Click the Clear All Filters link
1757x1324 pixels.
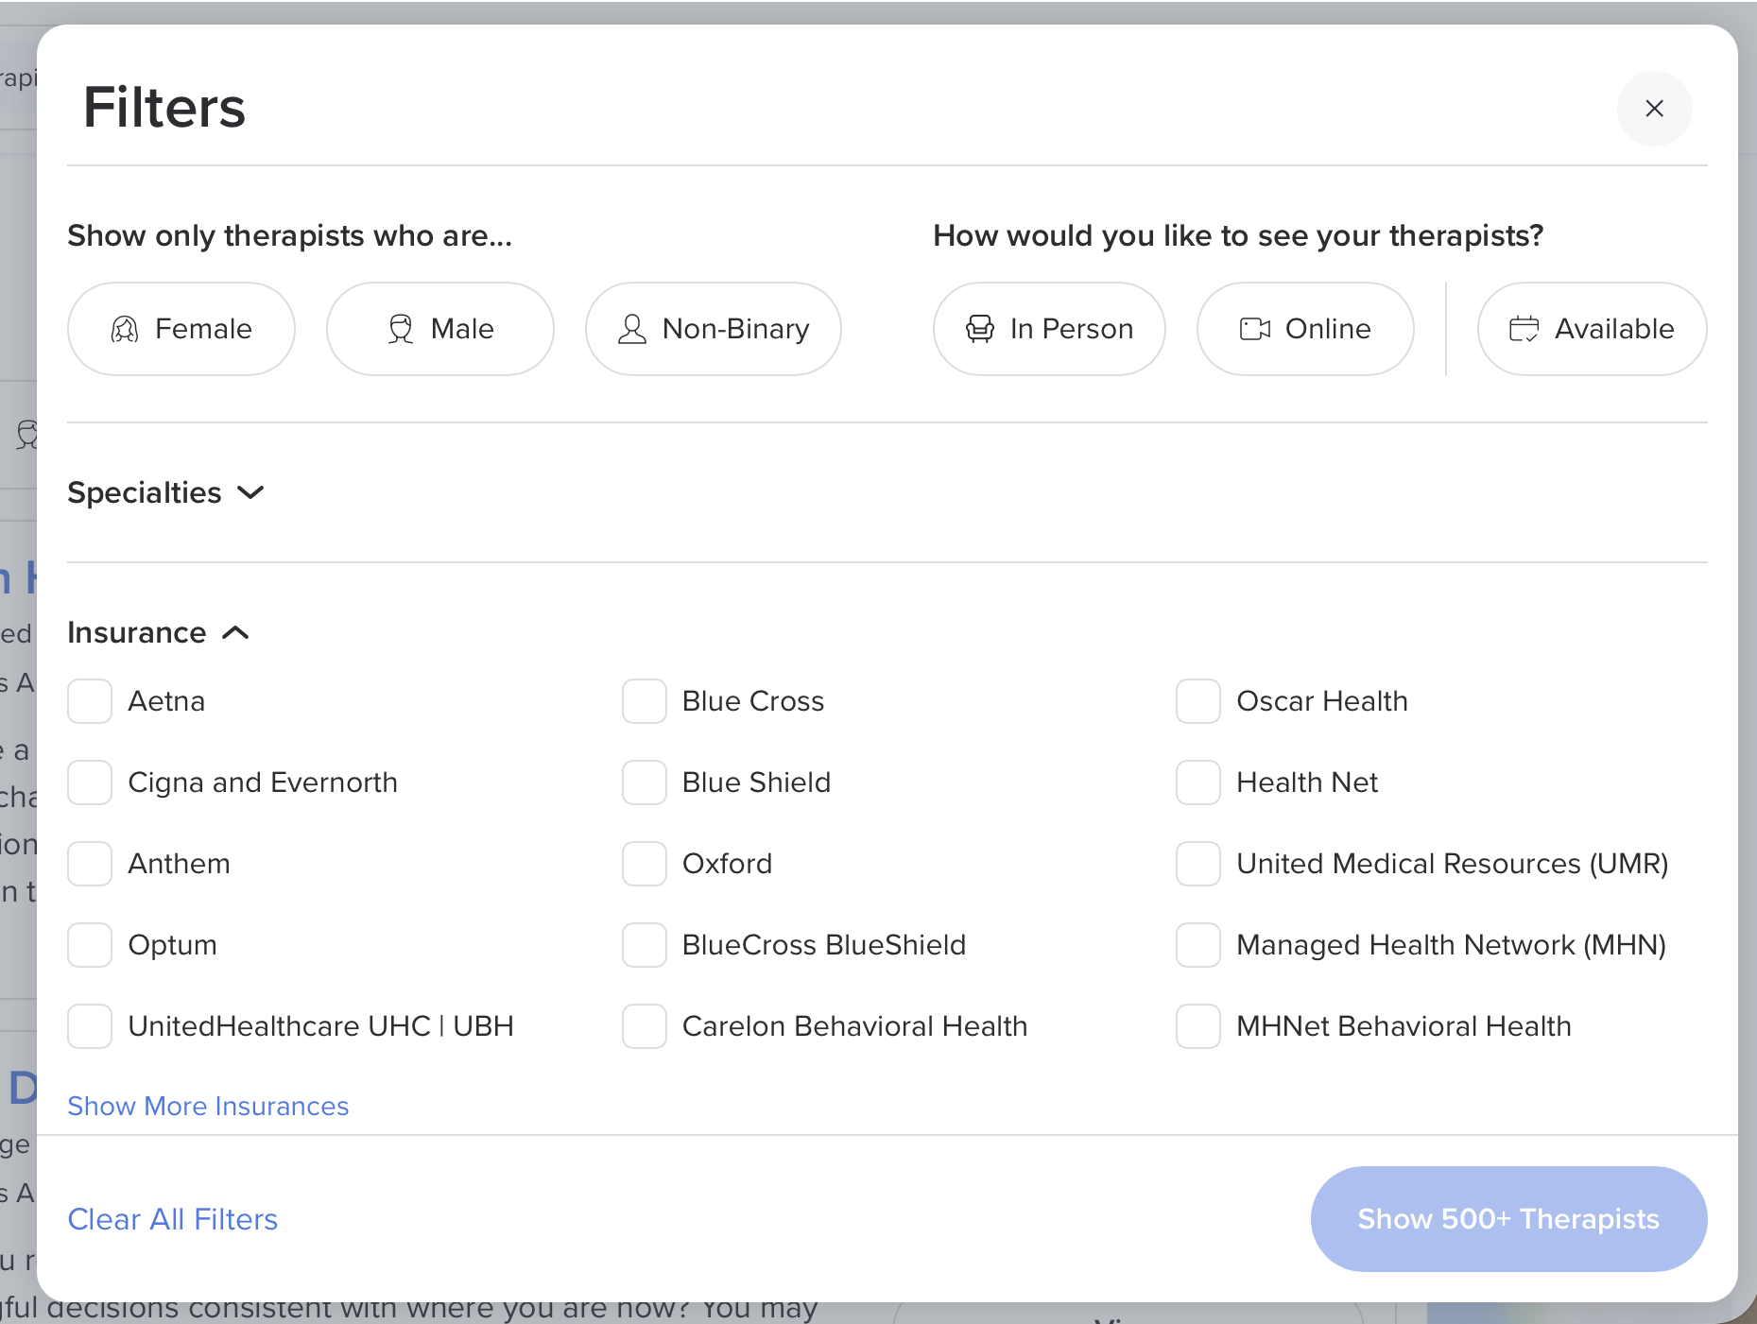pyautogui.click(x=173, y=1219)
